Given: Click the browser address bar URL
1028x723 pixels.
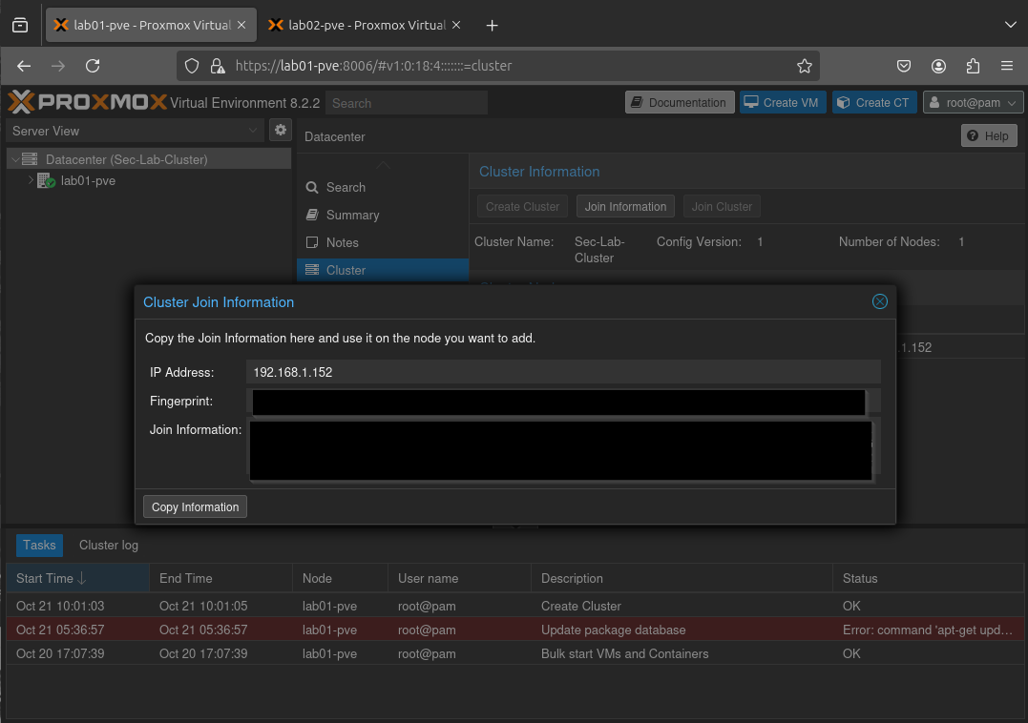Looking at the screenshot, I should [373, 66].
